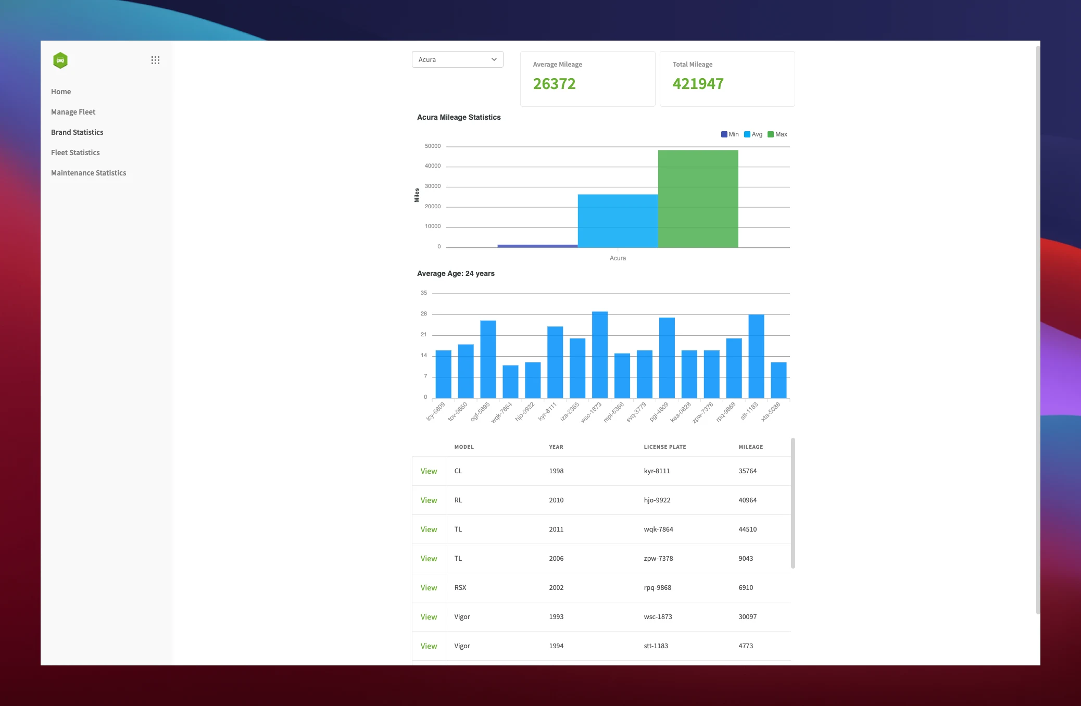The width and height of the screenshot is (1081, 706).
Task: Click the page's vertical scrollbar
Action: [x=1038, y=330]
